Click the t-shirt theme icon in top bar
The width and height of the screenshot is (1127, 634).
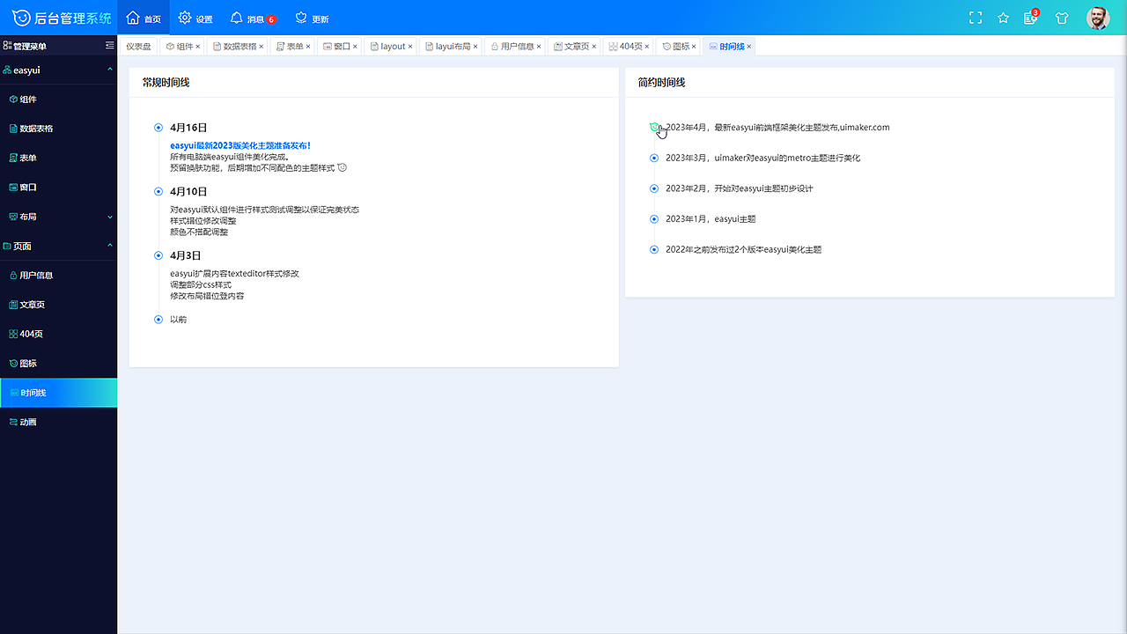pos(1062,17)
